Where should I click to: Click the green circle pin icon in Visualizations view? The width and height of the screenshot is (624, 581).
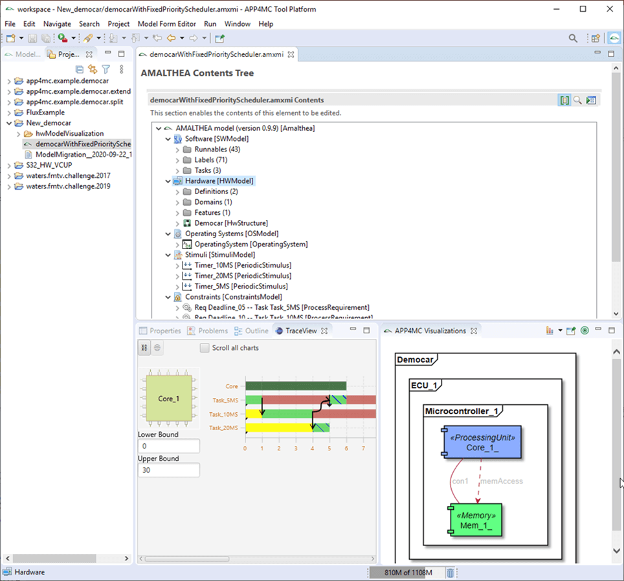585,331
